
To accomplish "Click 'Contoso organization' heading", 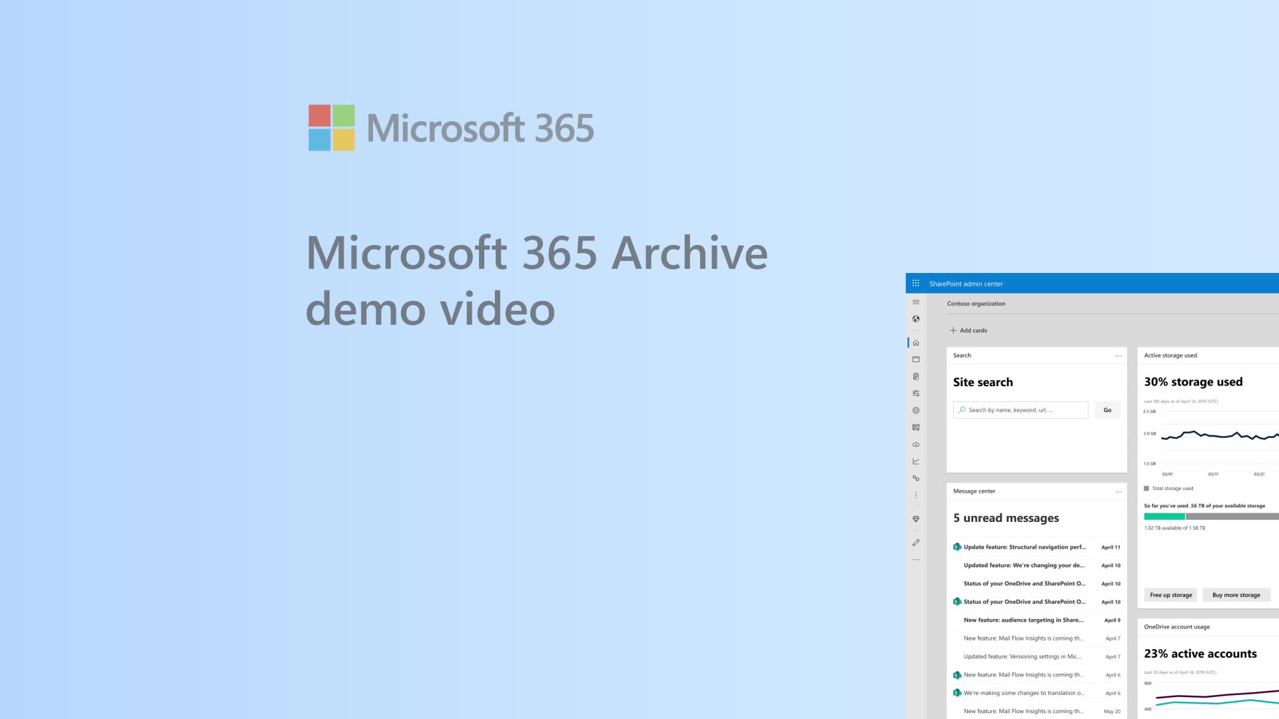I will click(976, 304).
